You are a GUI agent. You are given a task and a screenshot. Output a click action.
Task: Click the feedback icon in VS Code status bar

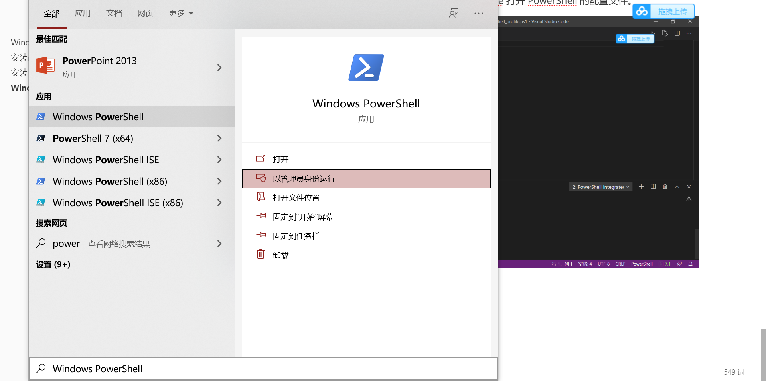click(x=679, y=264)
